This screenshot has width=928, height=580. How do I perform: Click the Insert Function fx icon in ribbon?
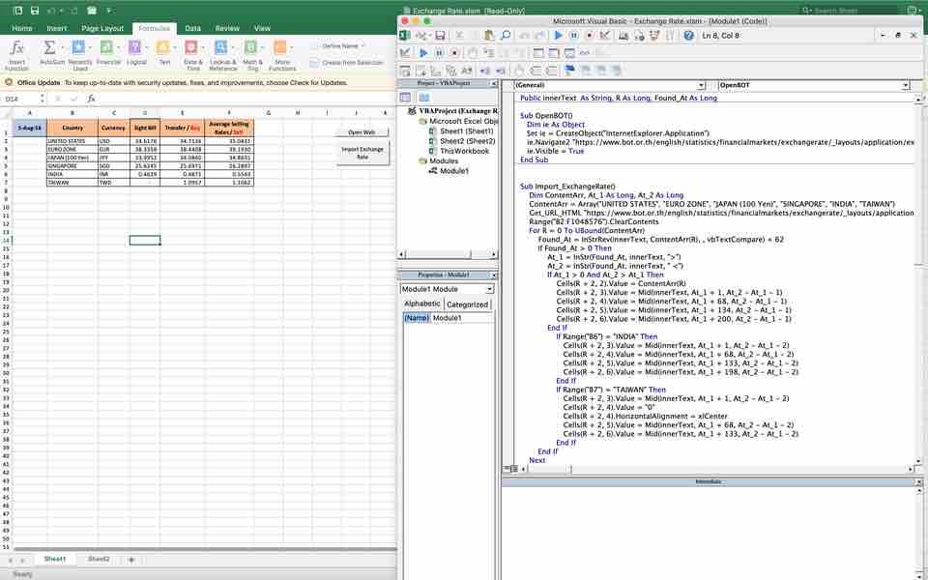pyautogui.click(x=17, y=47)
